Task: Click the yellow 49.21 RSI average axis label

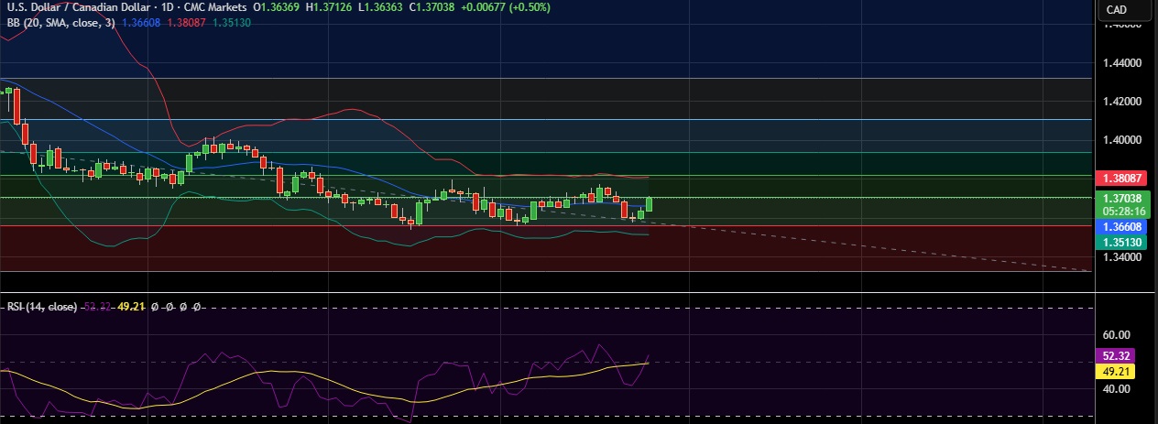Action: tap(1118, 372)
